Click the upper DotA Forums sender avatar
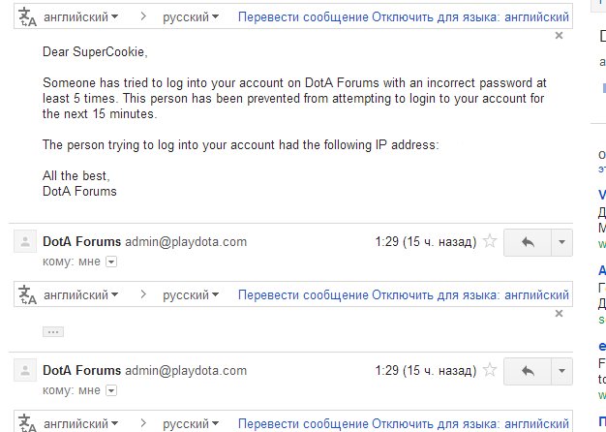 coord(26,242)
